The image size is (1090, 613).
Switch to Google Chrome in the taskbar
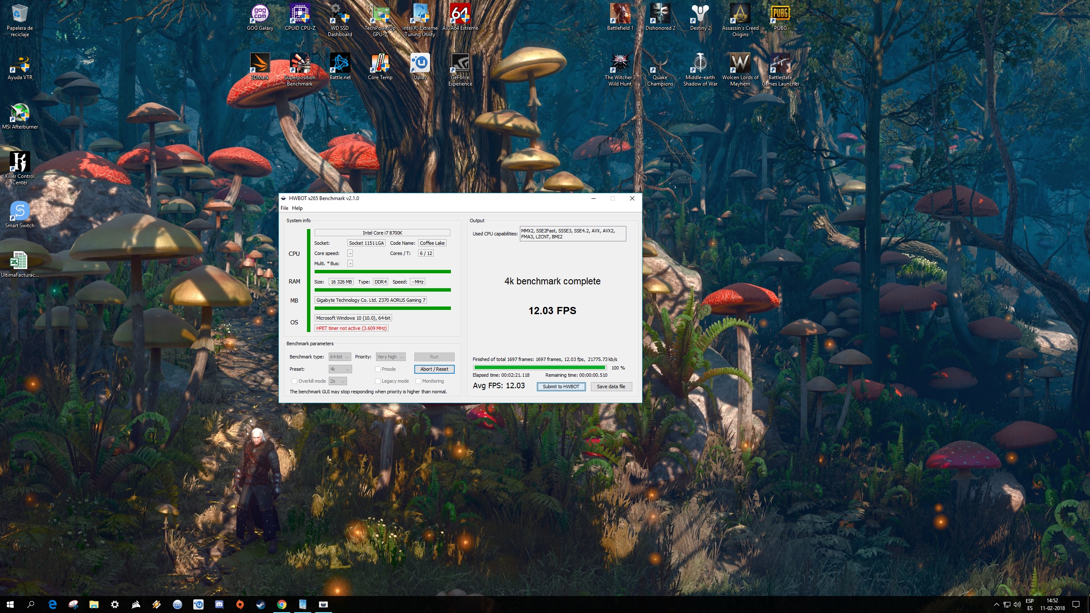pyautogui.click(x=282, y=604)
